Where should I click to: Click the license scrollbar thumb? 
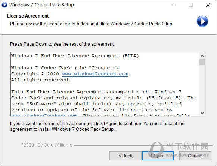pos(202,62)
